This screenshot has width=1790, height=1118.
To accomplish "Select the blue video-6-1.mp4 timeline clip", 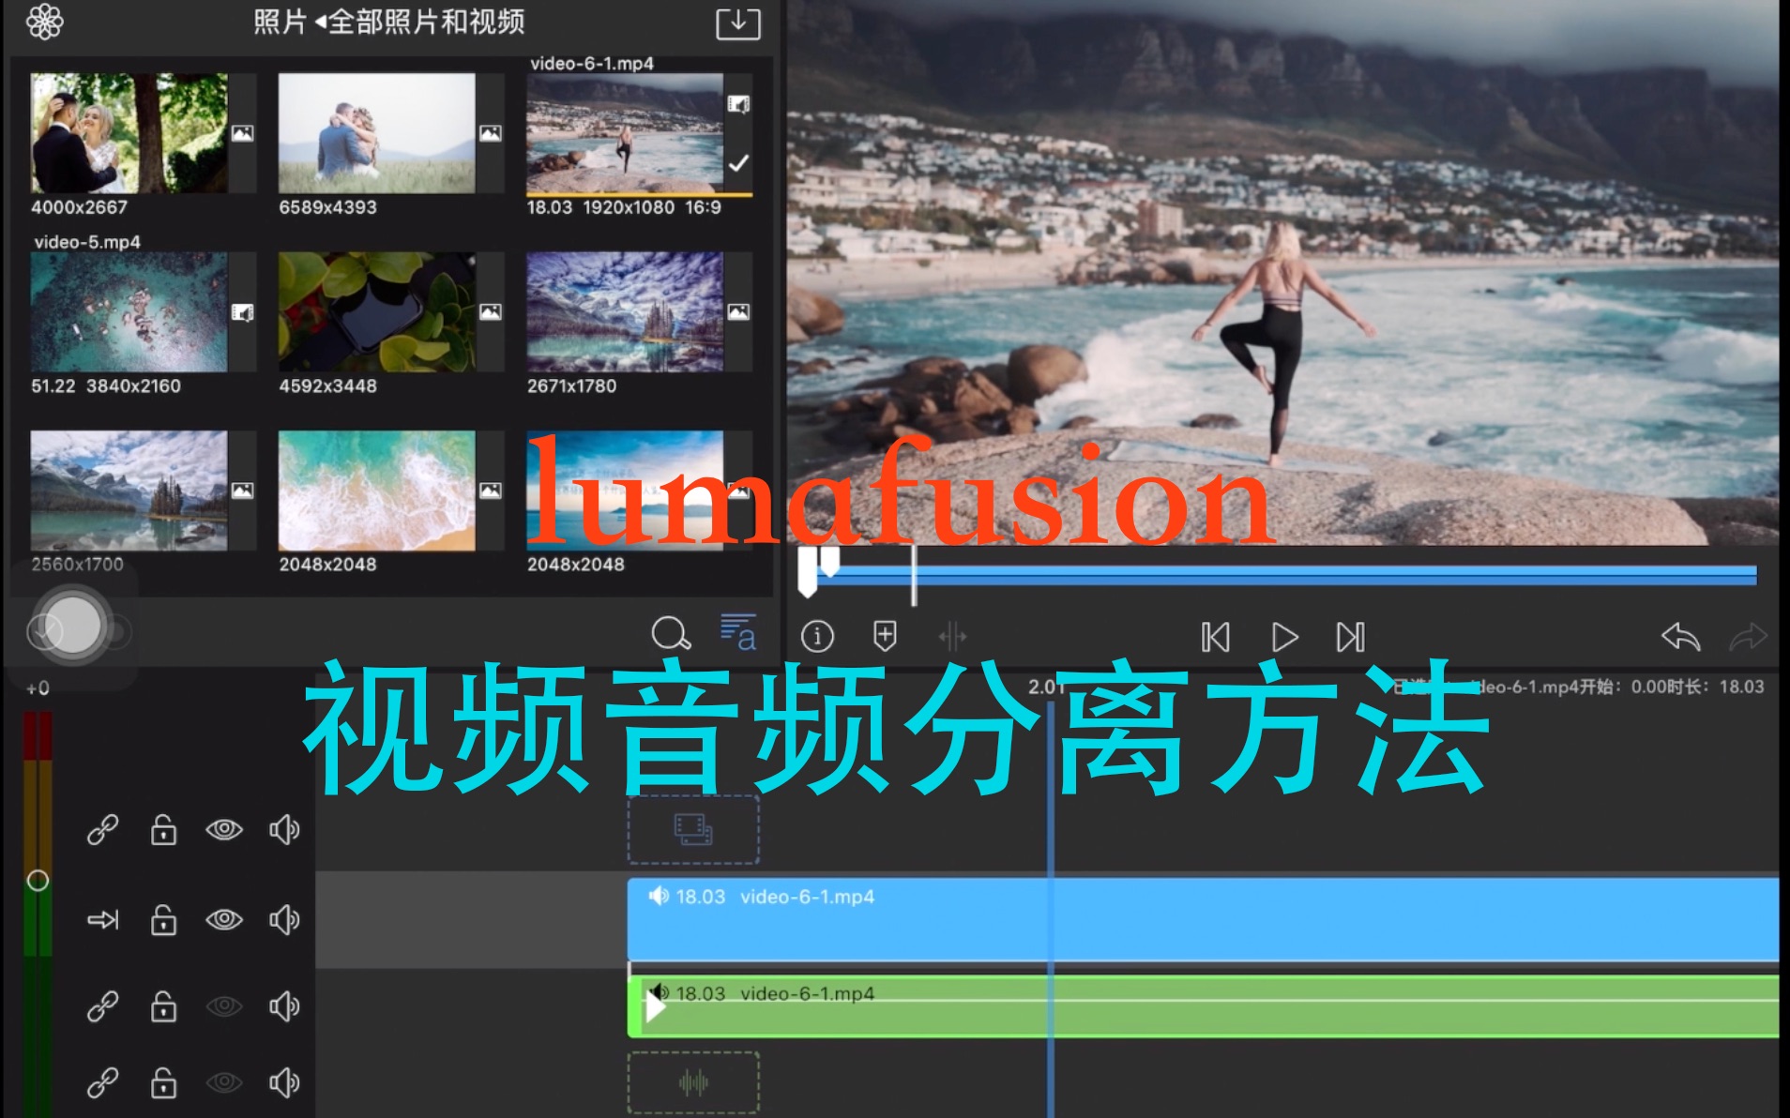I will click(1203, 919).
